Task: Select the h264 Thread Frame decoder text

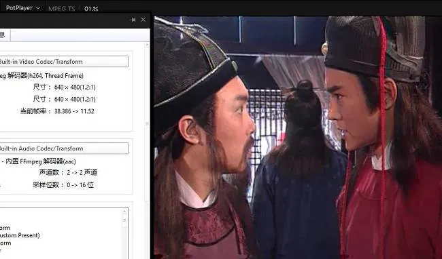Action: [41, 75]
